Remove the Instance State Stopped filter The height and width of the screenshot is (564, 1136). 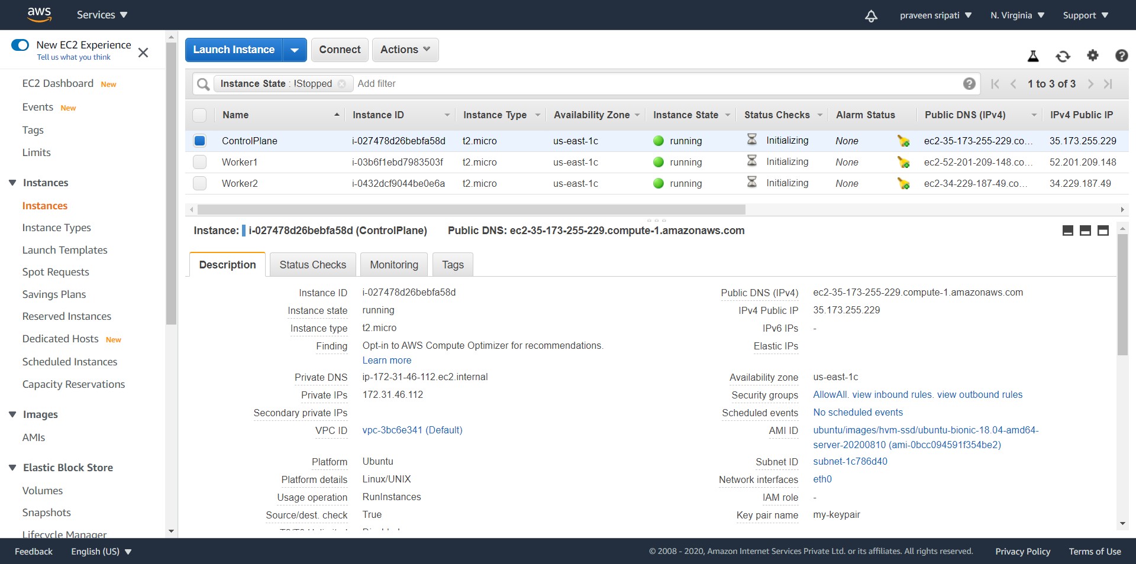click(x=343, y=84)
